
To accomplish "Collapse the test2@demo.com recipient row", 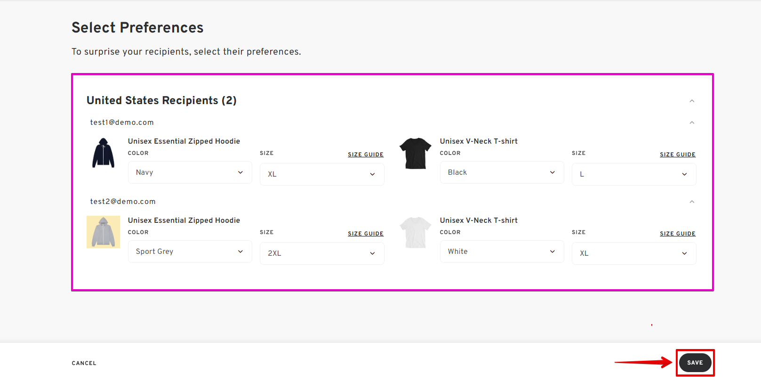I will pyautogui.click(x=692, y=202).
